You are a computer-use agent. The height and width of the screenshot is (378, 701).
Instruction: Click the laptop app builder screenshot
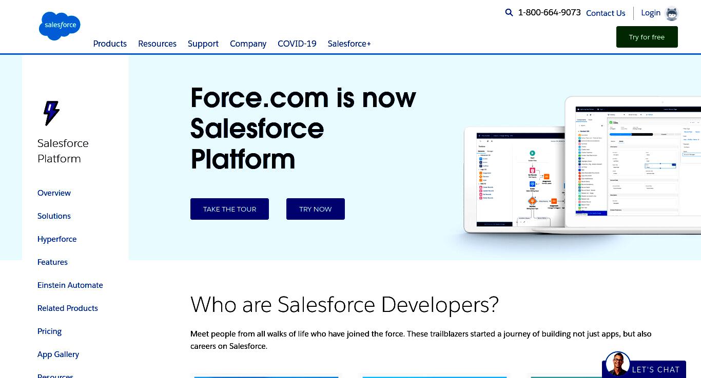(x=633, y=164)
